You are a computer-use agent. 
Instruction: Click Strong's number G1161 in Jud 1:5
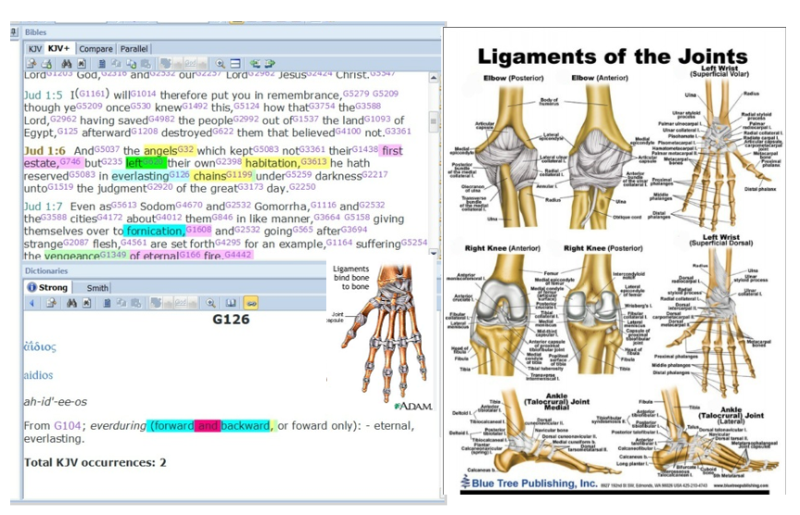92,94
